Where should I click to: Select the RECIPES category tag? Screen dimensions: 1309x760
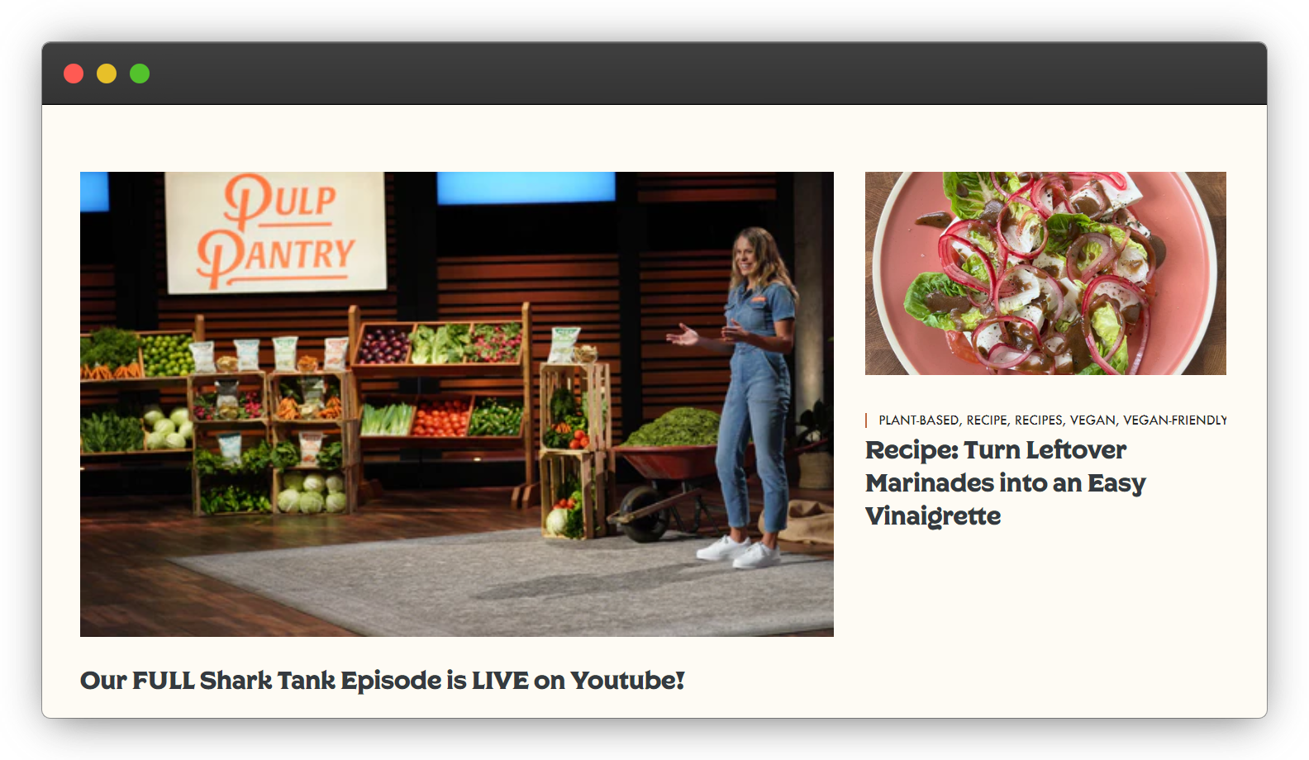click(x=1038, y=420)
